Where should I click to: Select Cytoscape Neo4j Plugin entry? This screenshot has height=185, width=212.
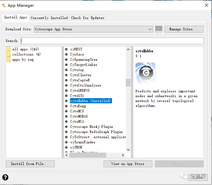[92, 127]
